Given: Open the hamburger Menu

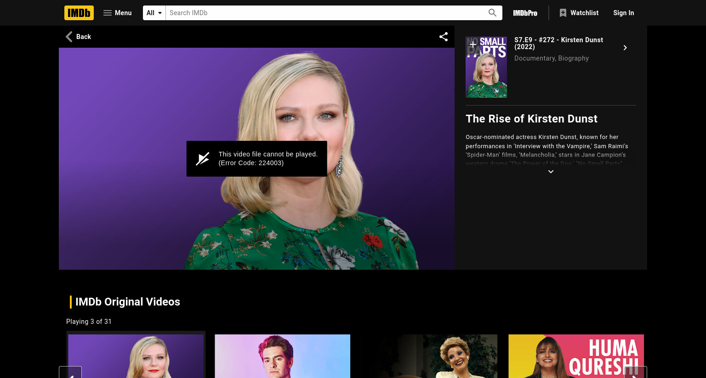Looking at the screenshot, I should pos(118,13).
